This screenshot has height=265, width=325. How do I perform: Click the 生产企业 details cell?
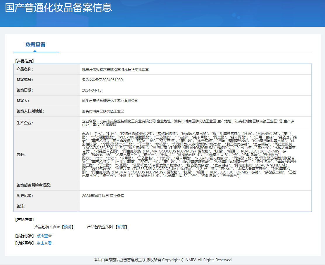click(x=188, y=123)
